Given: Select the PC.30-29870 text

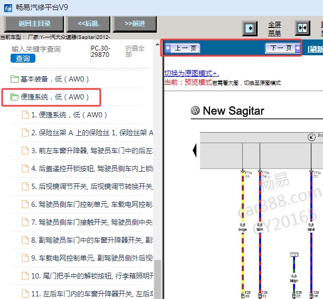Looking at the screenshot, I should click(x=100, y=52).
